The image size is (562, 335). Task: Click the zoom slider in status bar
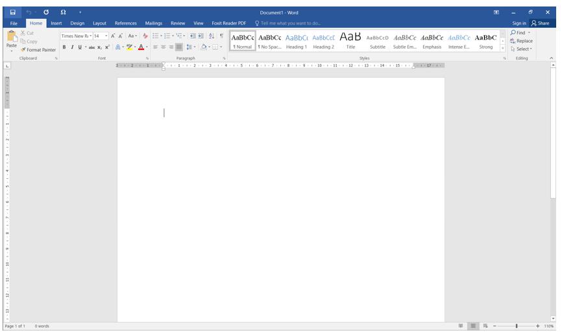(517, 326)
